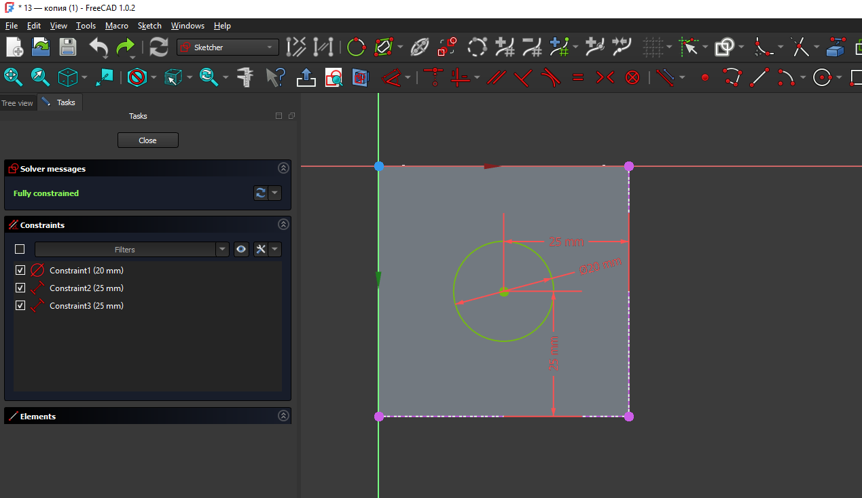Click the Leave sketch icon
This screenshot has width=862, height=498.
pos(307,77)
